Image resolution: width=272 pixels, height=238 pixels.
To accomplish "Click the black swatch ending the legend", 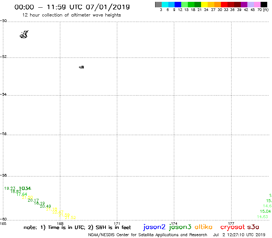I will tap(264, 4).
